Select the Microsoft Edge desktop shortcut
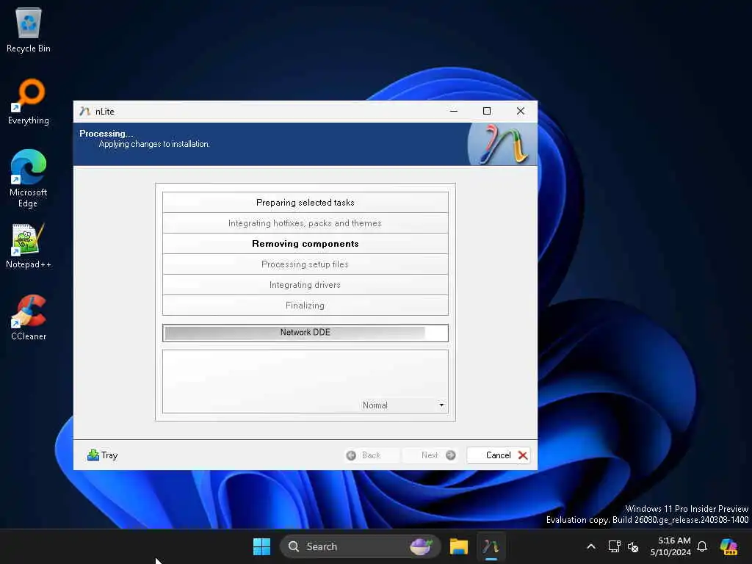 [x=29, y=178]
